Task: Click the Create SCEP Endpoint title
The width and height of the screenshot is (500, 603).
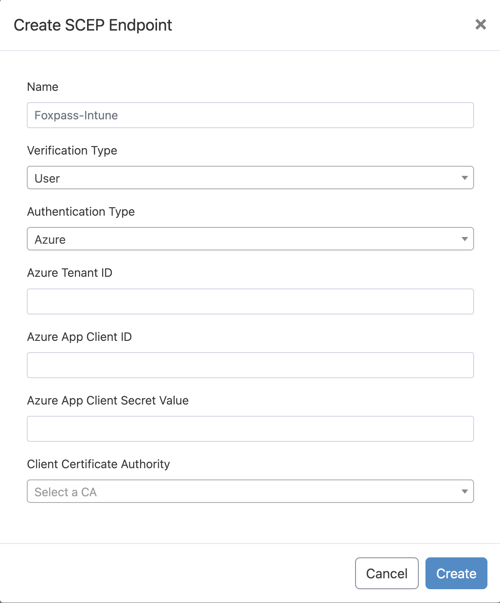Action: [x=93, y=25]
